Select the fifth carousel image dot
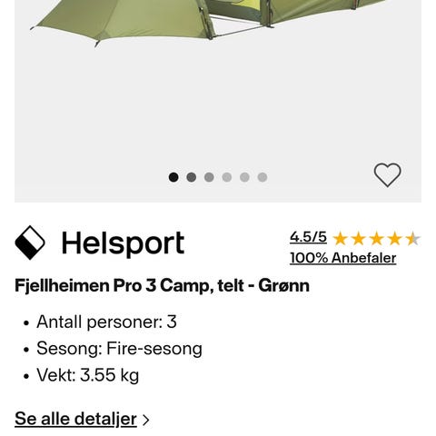The height and width of the screenshot is (436, 436). (x=244, y=177)
